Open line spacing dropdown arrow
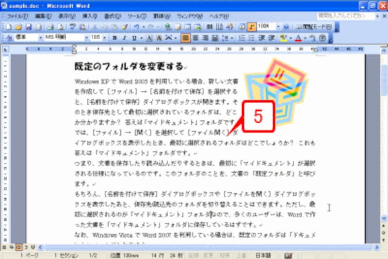The image size is (388, 259). point(232,38)
